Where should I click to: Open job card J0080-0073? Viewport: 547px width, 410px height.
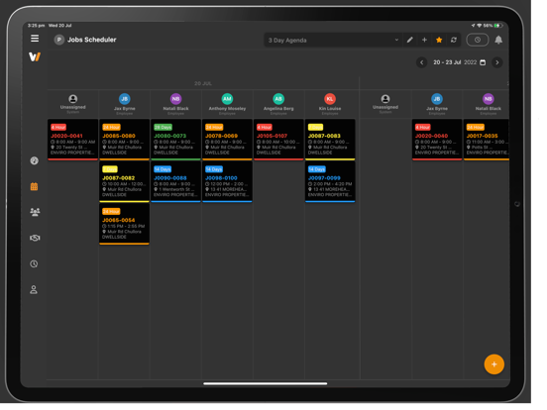coord(175,140)
